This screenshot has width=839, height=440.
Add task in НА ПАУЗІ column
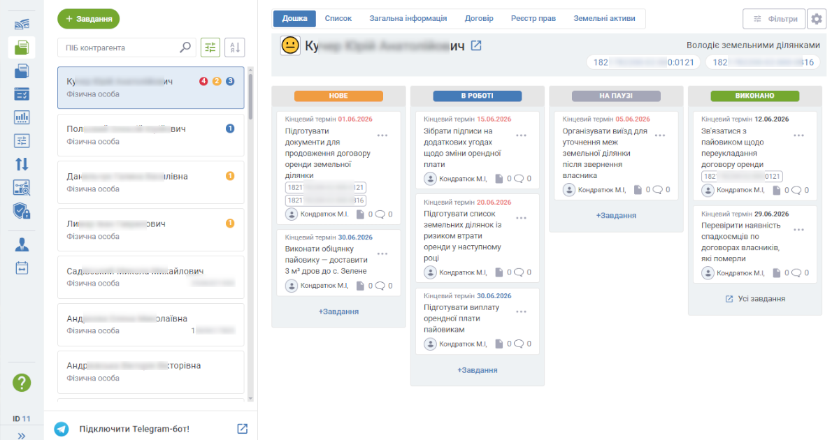616,215
